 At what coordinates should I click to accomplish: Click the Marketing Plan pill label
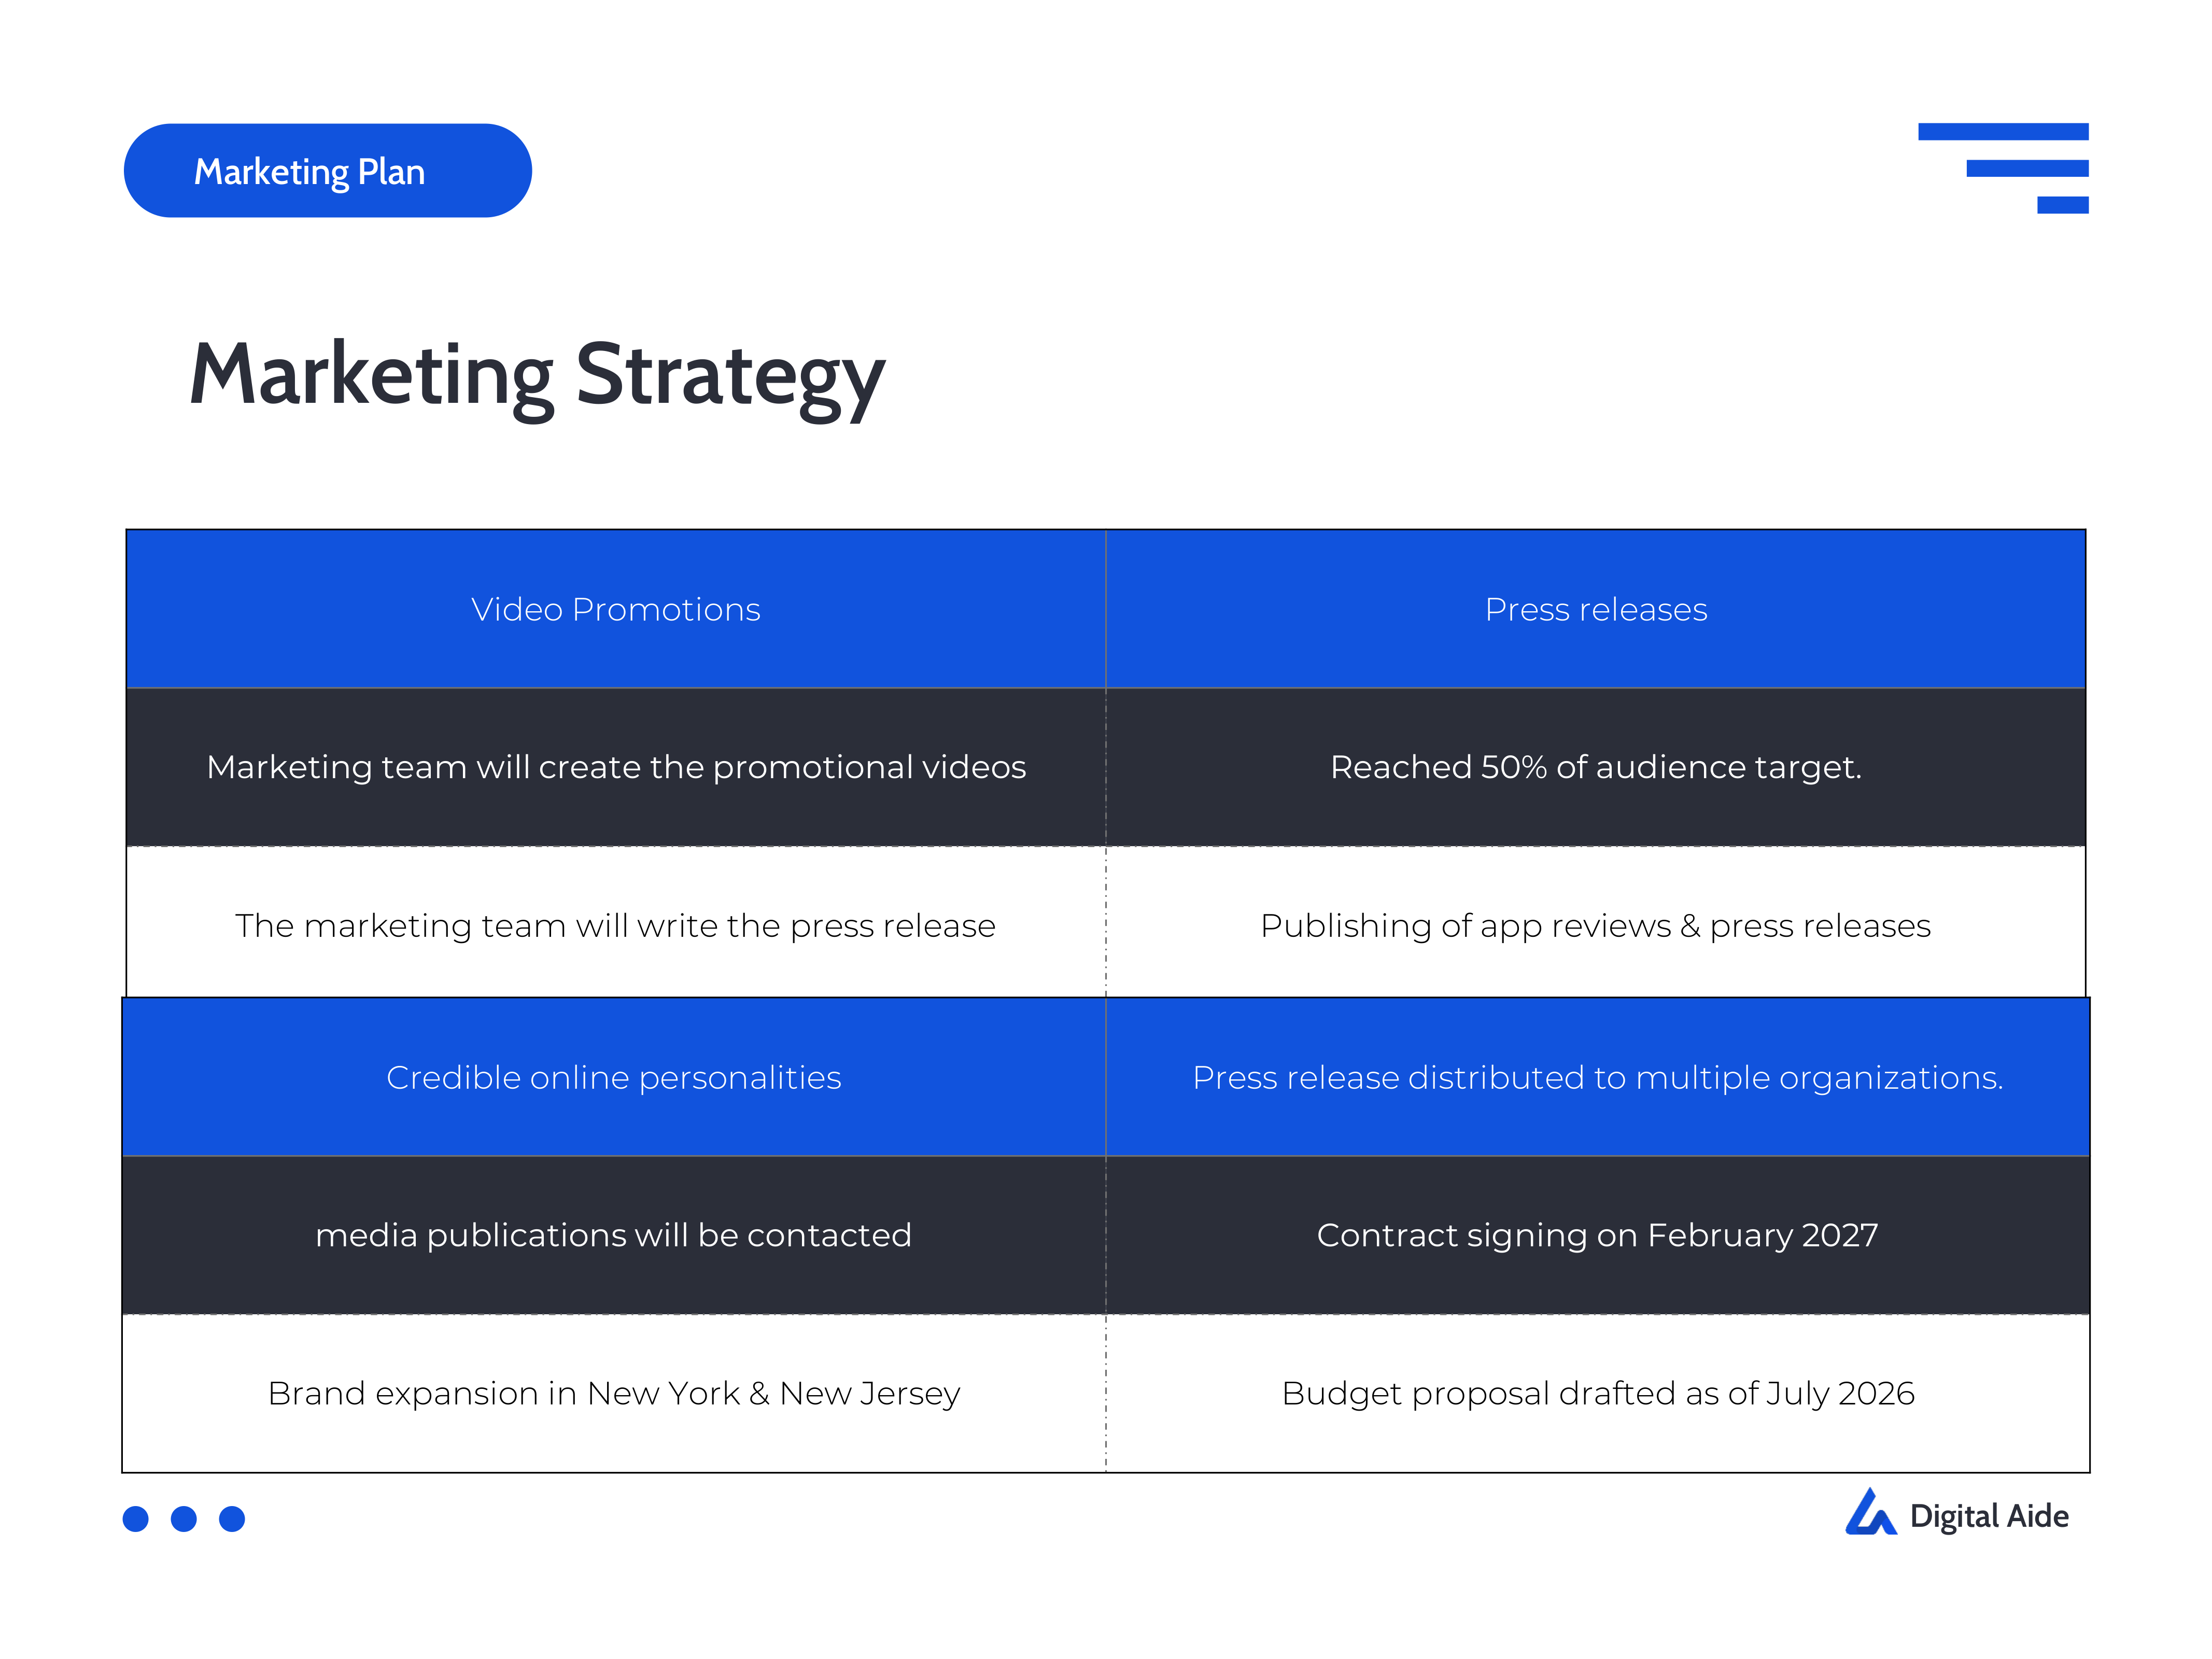pos(328,171)
